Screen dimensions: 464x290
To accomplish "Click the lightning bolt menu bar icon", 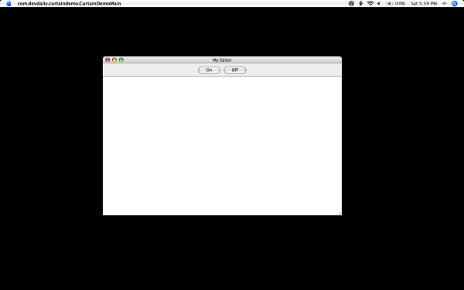I will click(x=360, y=4).
